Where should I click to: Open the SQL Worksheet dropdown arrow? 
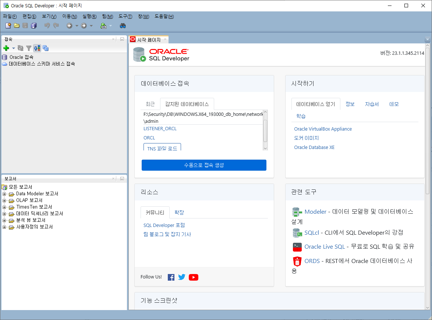110,26
